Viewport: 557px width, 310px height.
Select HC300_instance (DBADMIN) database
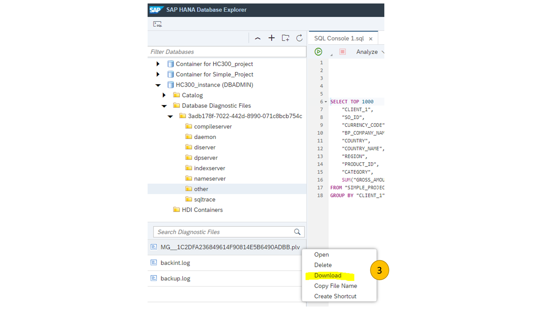[214, 85]
